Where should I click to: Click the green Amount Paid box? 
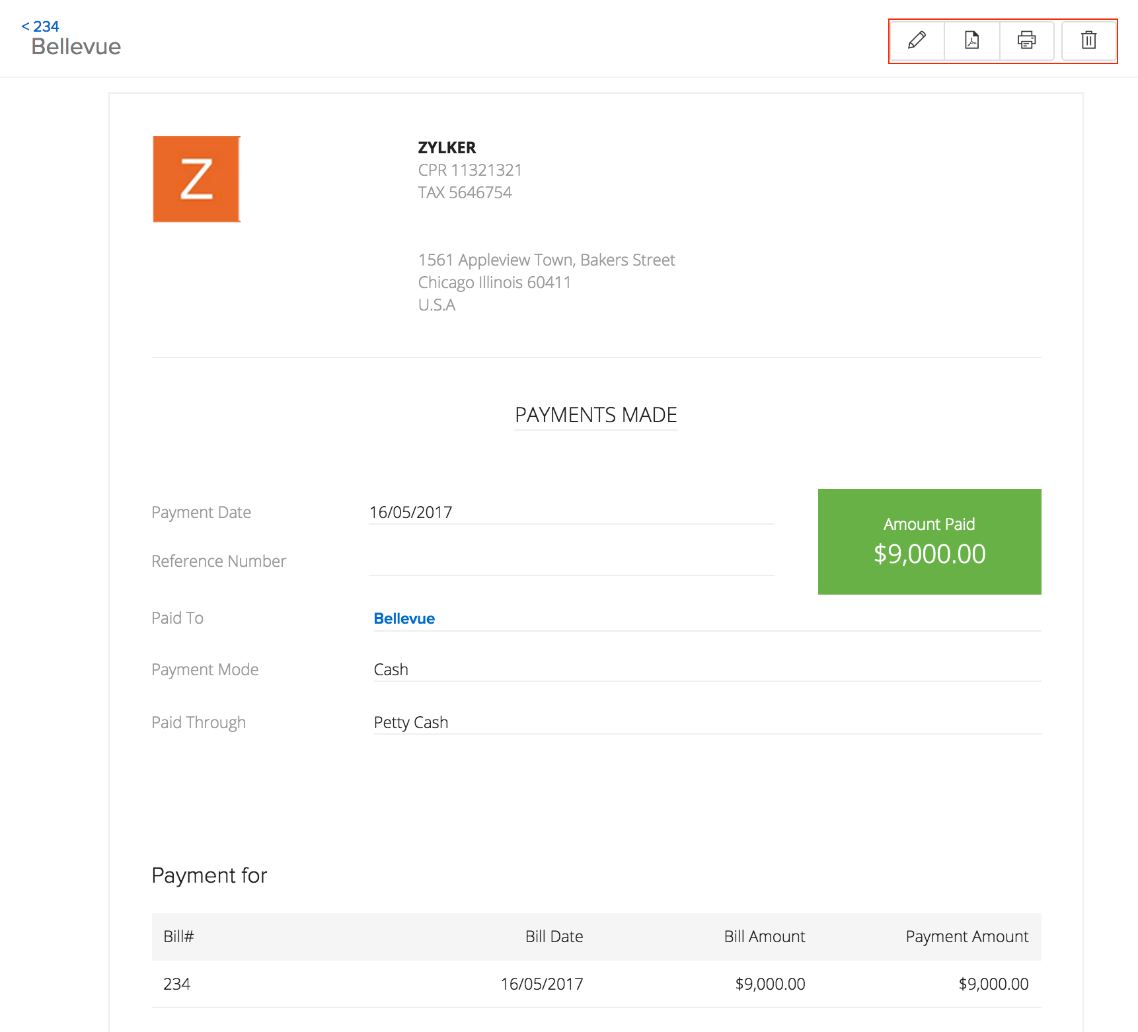929,541
